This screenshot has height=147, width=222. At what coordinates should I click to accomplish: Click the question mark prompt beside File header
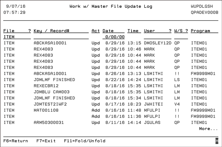[29, 31]
